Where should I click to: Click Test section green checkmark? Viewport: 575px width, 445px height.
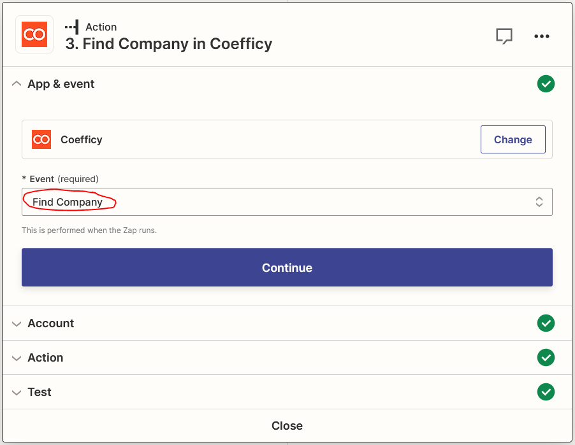click(x=546, y=392)
